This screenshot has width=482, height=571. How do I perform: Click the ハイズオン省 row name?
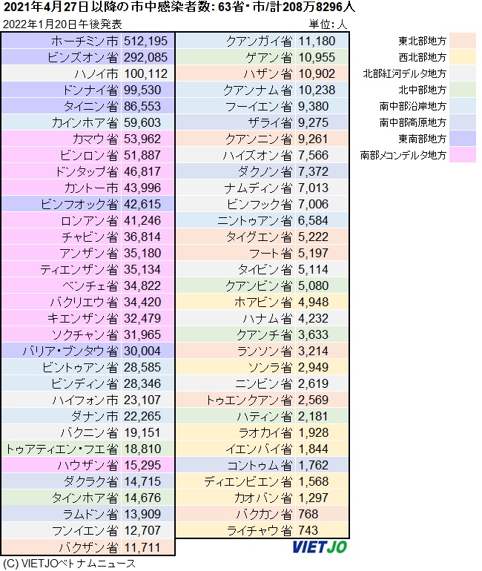pos(258,155)
